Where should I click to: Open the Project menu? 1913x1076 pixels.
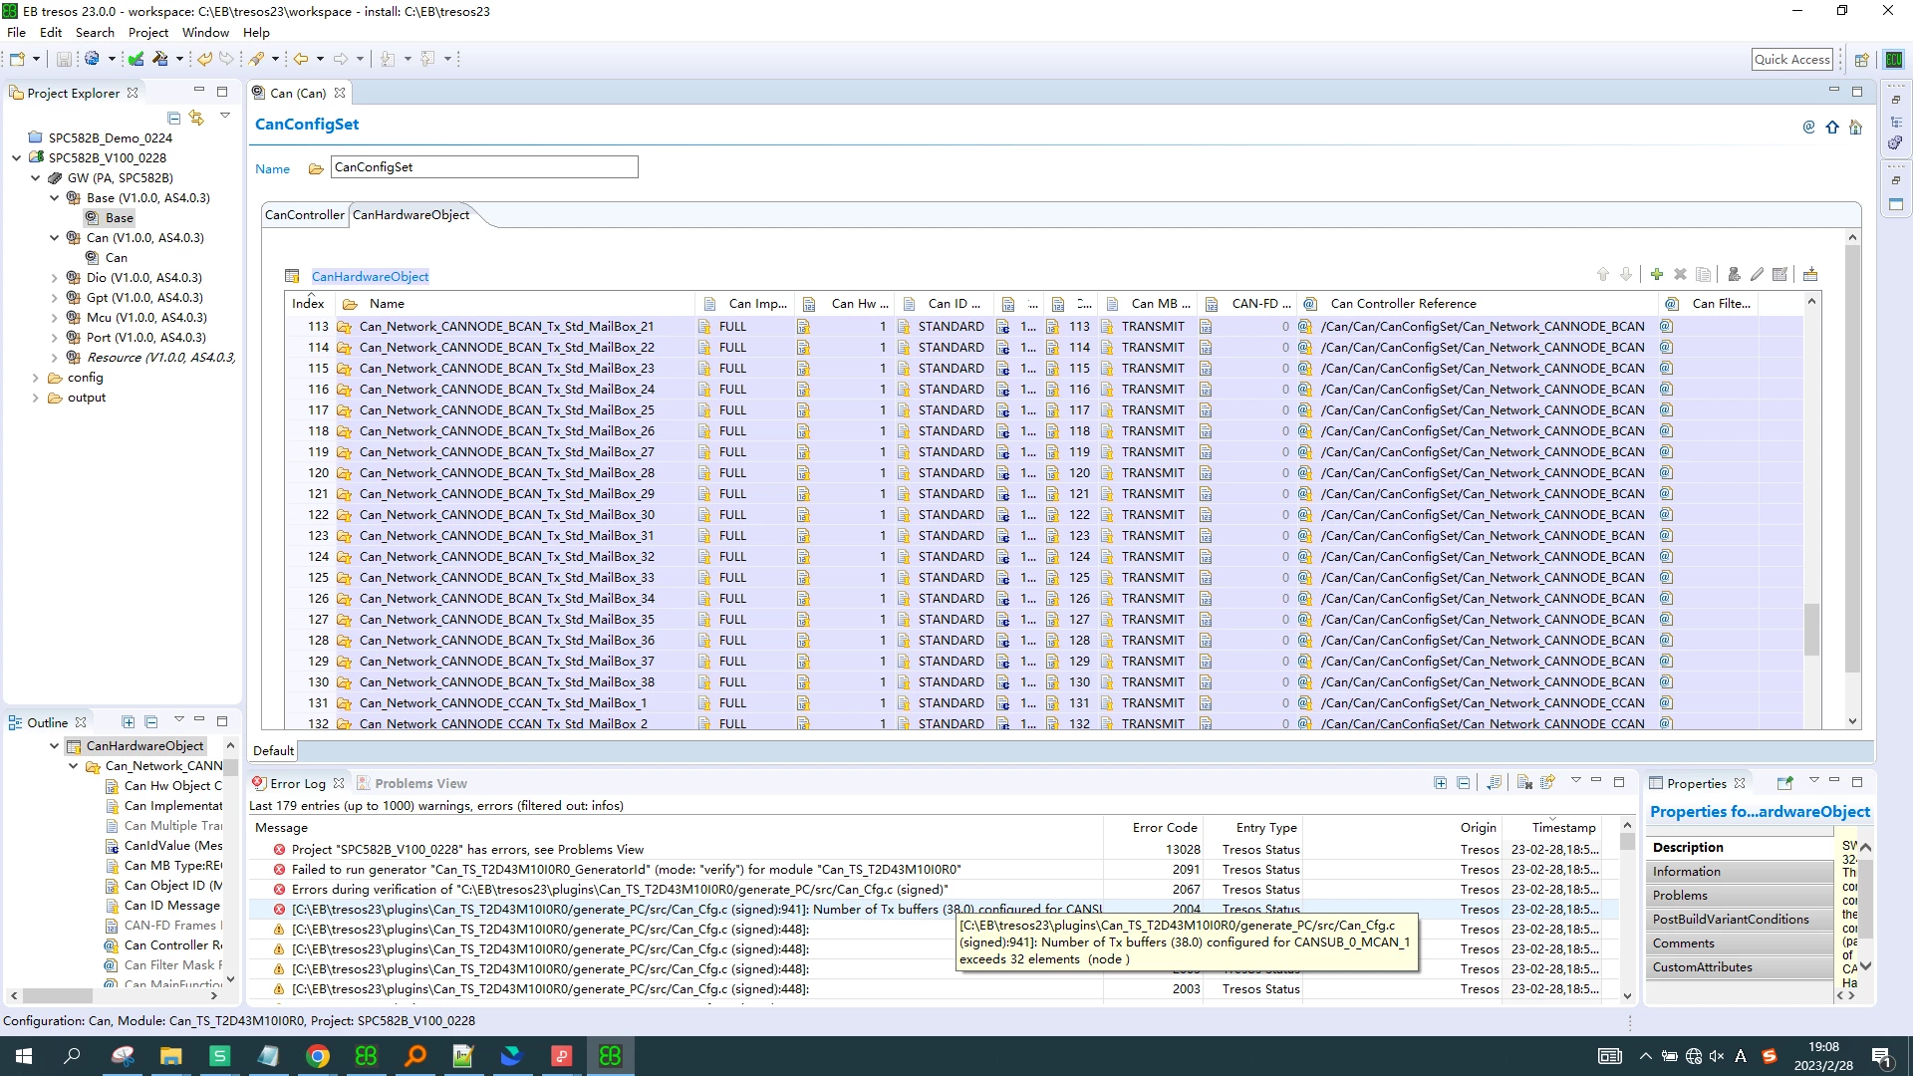(x=148, y=32)
